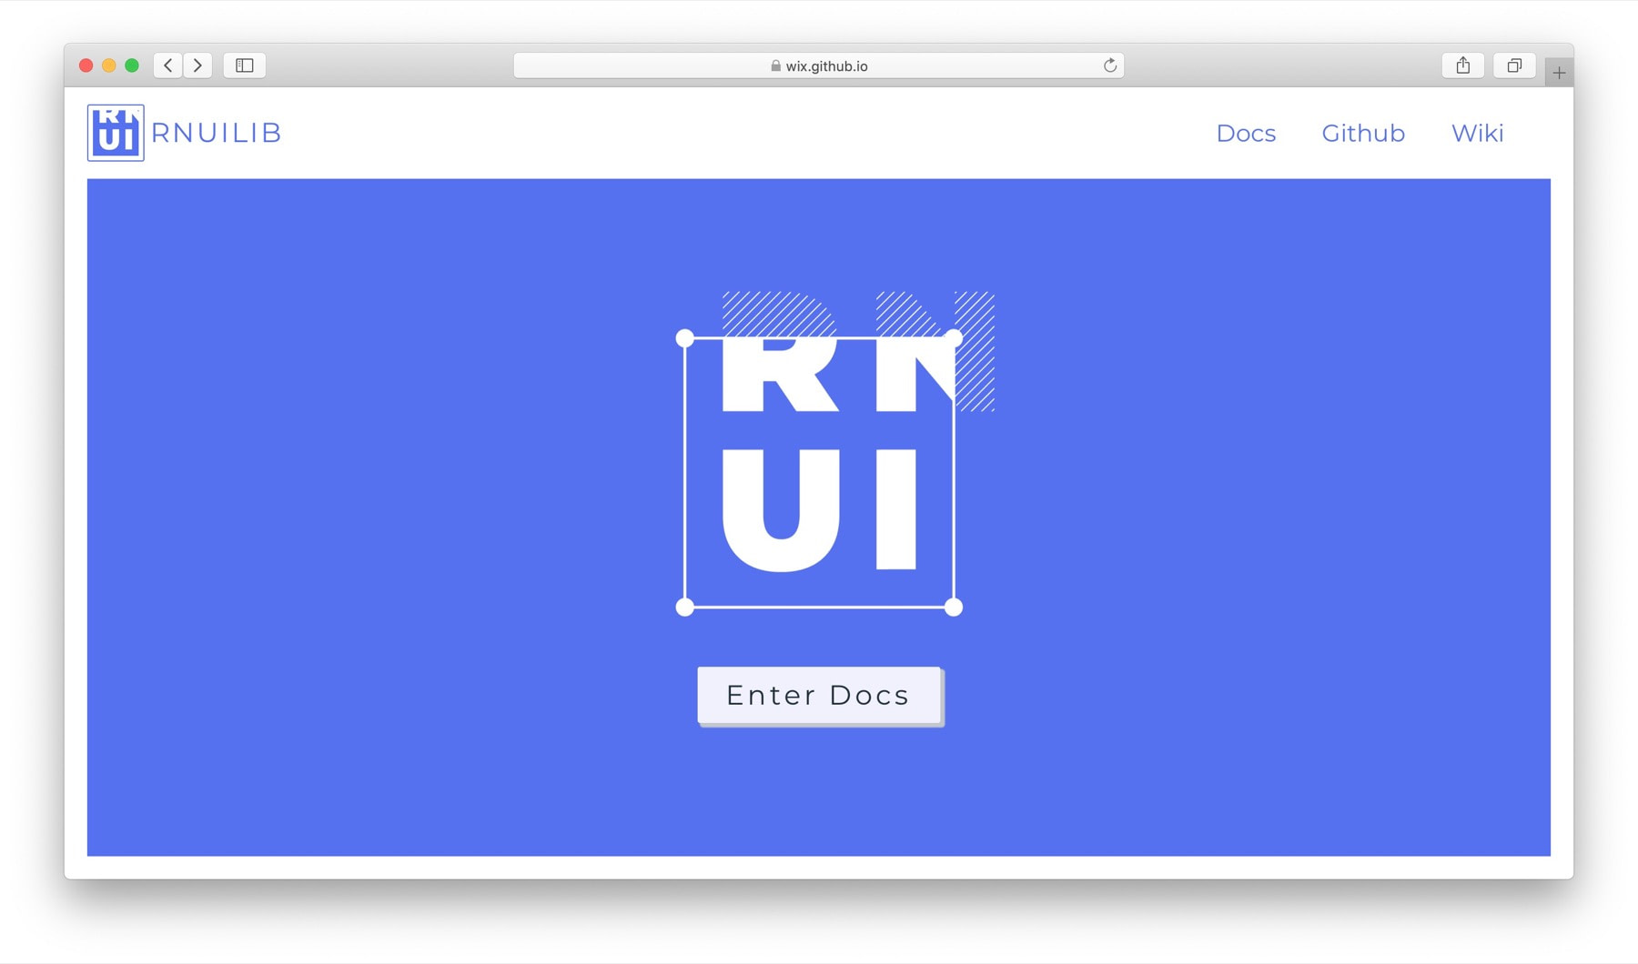Click the Enter Docs button
The height and width of the screenshot is (964, 1638).
(x=819, y=696)
